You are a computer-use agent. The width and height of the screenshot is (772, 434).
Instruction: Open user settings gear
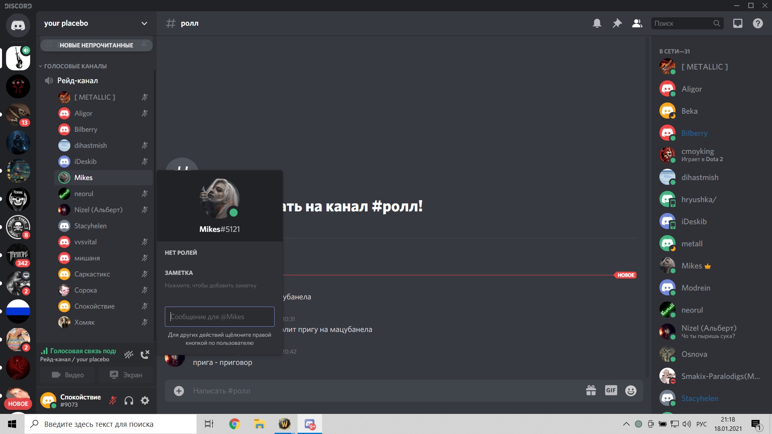(x=145, y=400)
